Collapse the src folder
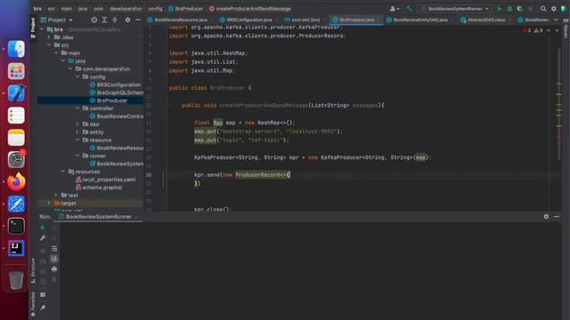The image size is (570, 320). pyautogui.click(x=49, y=45)
